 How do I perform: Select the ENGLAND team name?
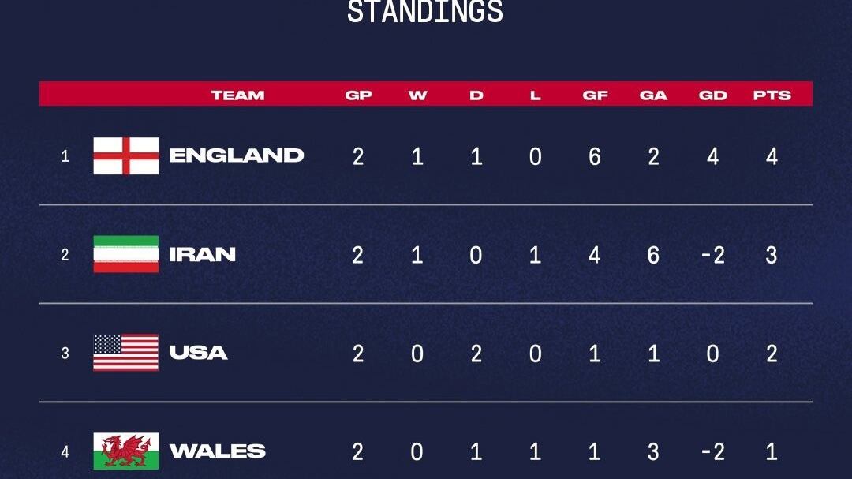pos(237,155)
